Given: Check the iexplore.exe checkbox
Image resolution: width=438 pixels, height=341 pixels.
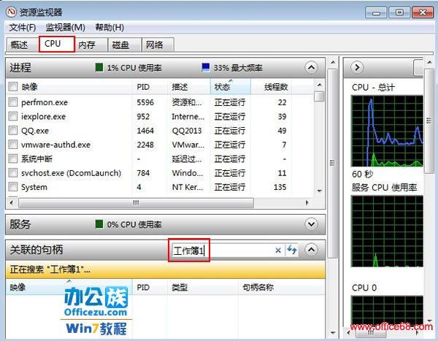Looking at the screenshot, I should [x=13, y=116].
